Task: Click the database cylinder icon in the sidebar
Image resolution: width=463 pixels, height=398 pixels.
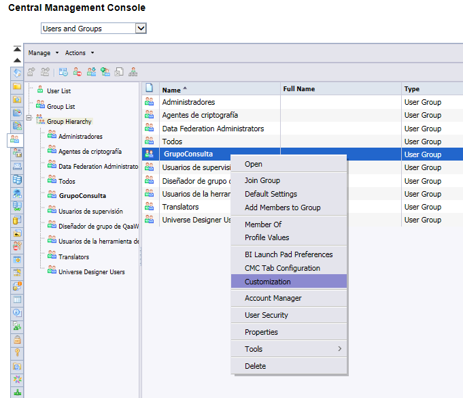Action: [x=17, y=180]
